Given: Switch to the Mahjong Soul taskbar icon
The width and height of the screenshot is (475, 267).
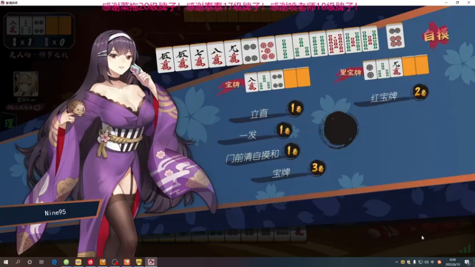Looking at the screenshot, I should click(x=151, y=262).
